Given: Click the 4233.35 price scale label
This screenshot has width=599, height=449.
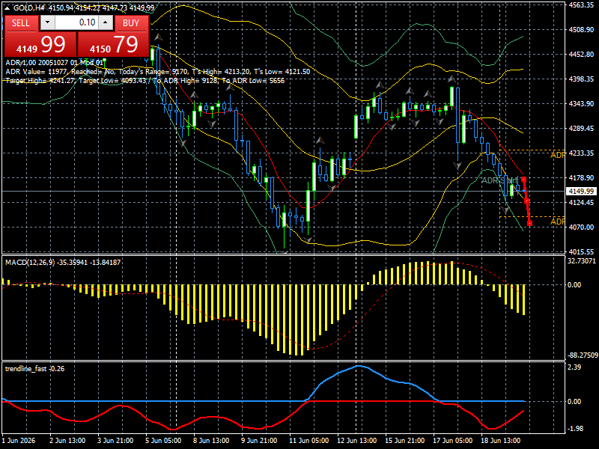Looking at the screenshot, I should pyautogui.click(x=581, y=153).
